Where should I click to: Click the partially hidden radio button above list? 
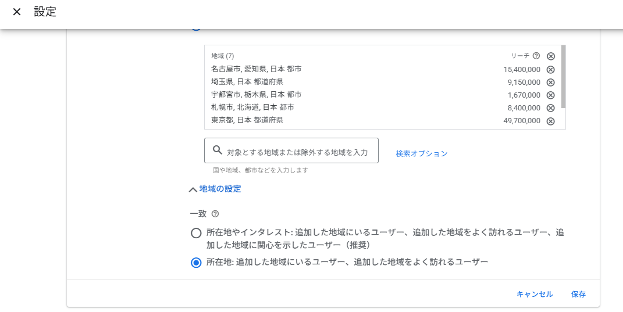pos(196,28)
